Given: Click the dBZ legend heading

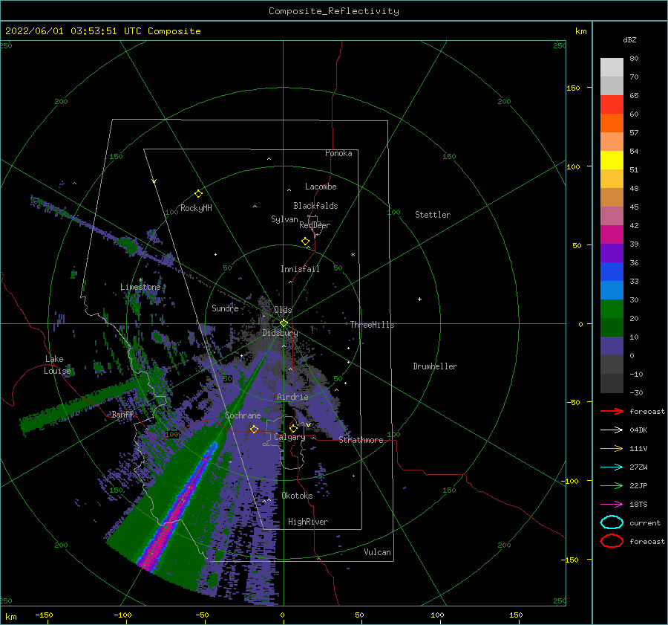Looking at the screenshot, I should [x=629, y=39].
